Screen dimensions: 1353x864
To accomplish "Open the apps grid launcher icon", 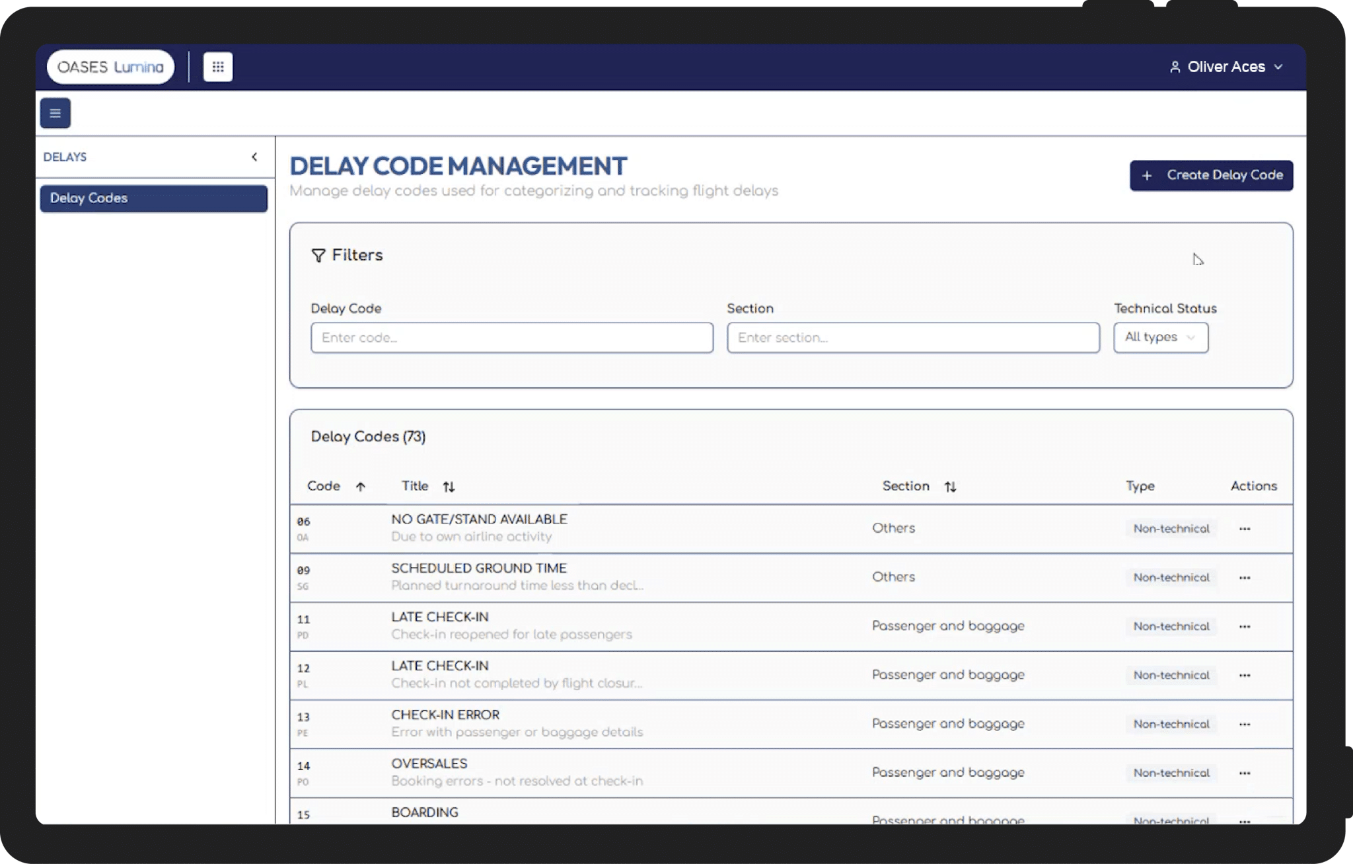I will click(x=217, y=67).
